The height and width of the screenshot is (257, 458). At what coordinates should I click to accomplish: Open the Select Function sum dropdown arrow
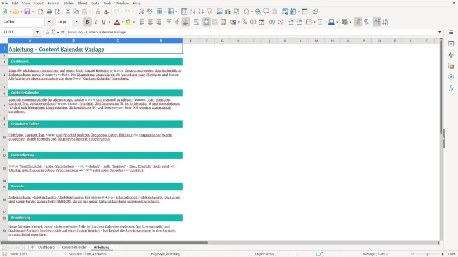pos(58,32)
